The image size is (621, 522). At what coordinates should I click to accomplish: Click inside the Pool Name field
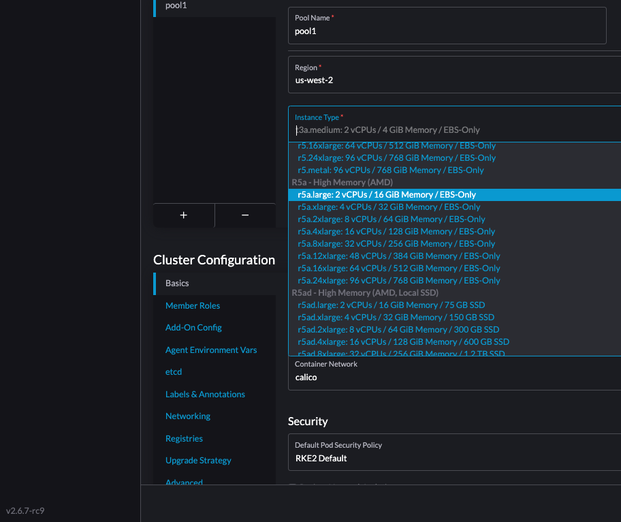447,31
